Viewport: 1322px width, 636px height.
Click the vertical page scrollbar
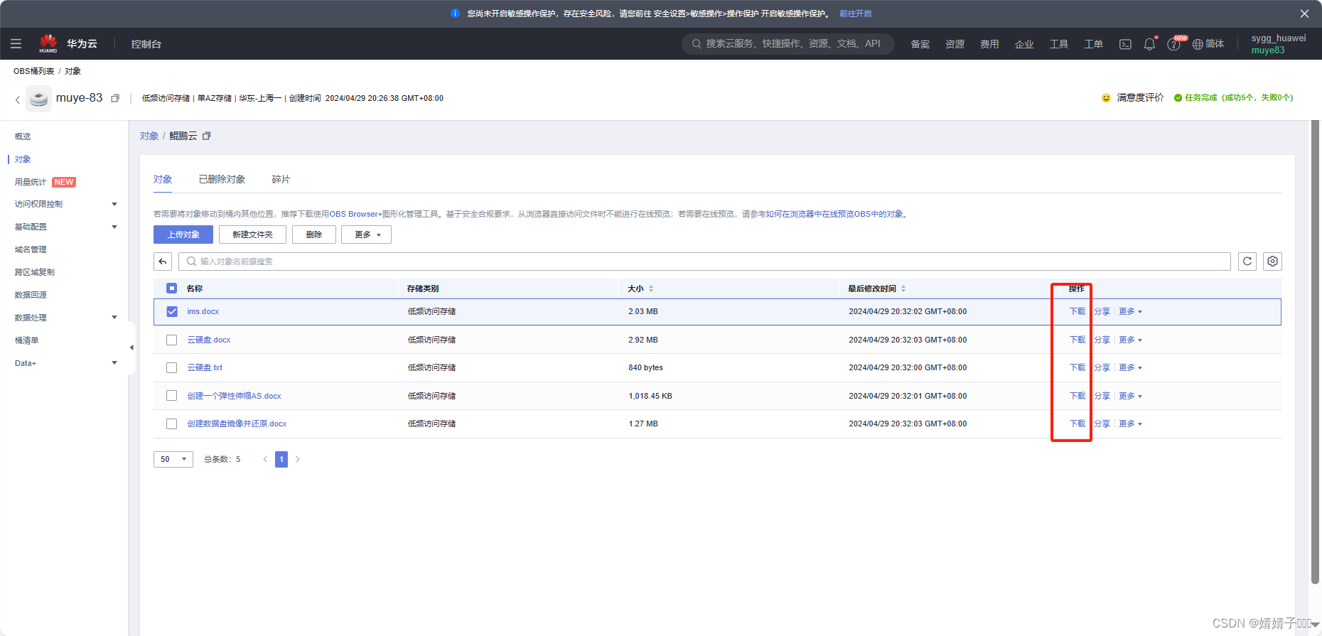pyautogui.click(x=1315, y=352)
